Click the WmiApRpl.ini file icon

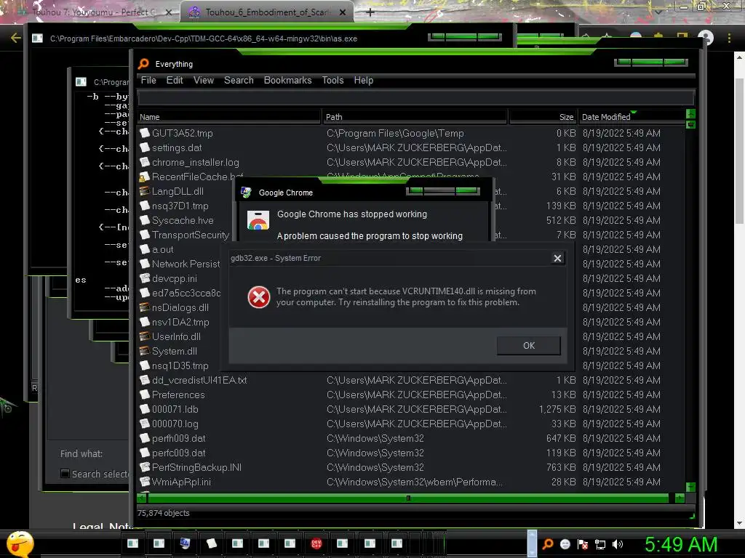pos(145,482)
